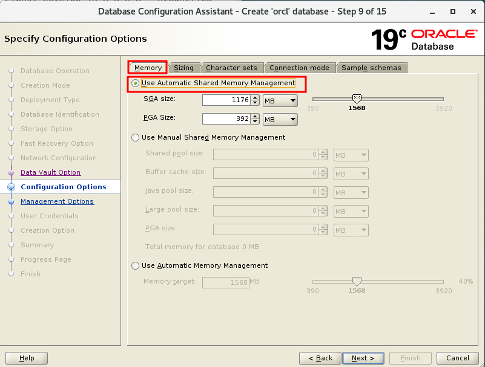Click the Network Configuration step
This screenshot has width=485, height=367.
pos(59,158)
